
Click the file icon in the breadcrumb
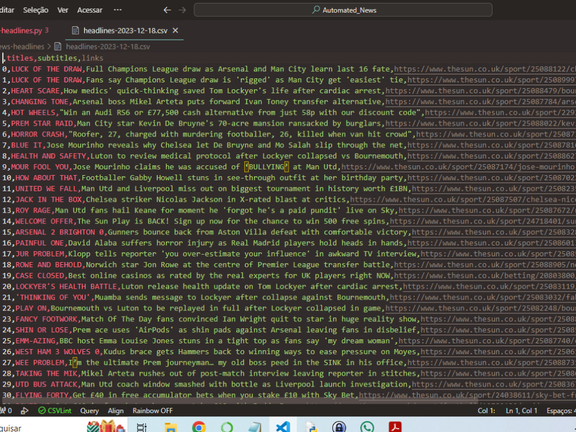(58, 47)
